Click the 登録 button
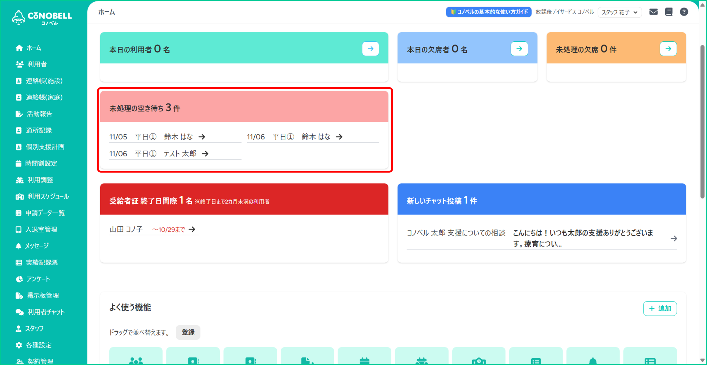Image resolution: width=707 pixels, height=365 pixels. coord(188,332)
